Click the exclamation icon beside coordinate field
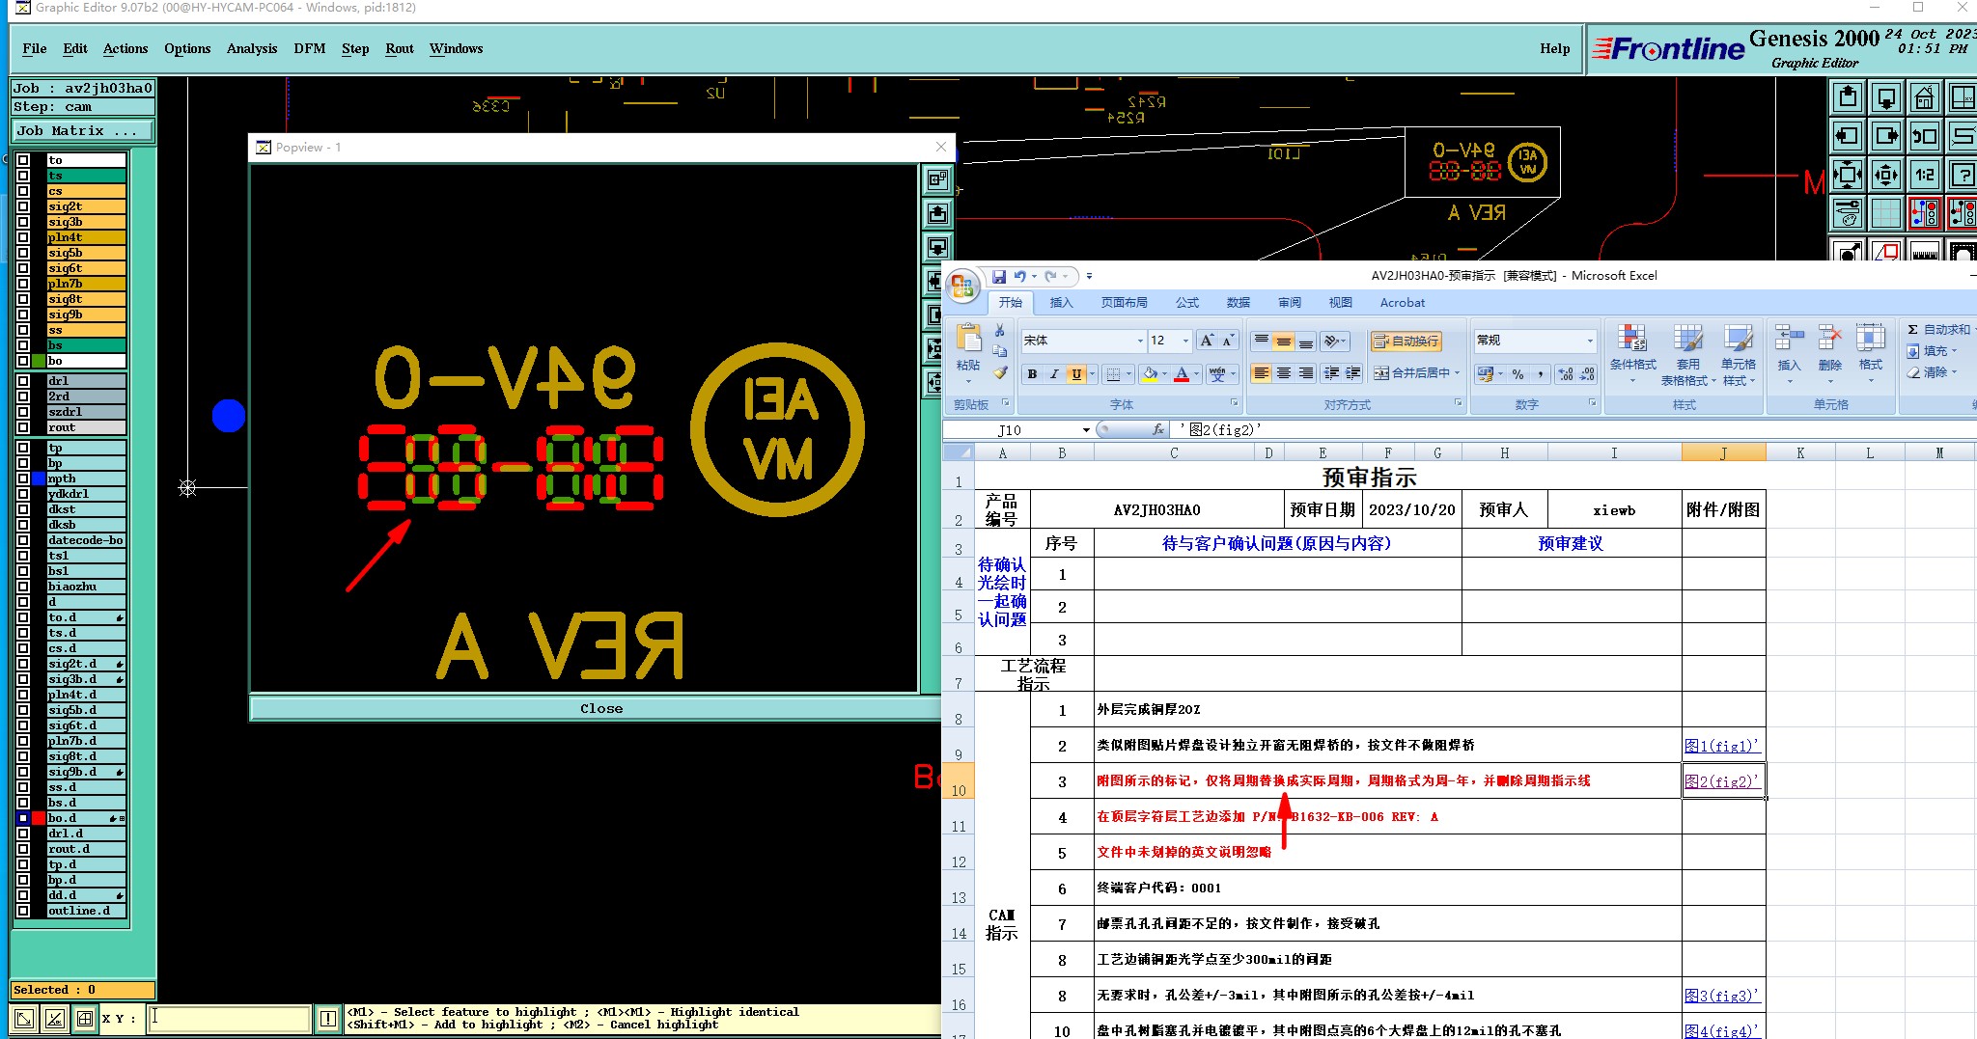 328,1018
